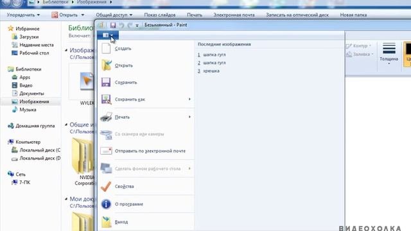This screenshot has width=411, height=231.
Task: Click the Создать (New) page icon
Action: tap(106, 49)
